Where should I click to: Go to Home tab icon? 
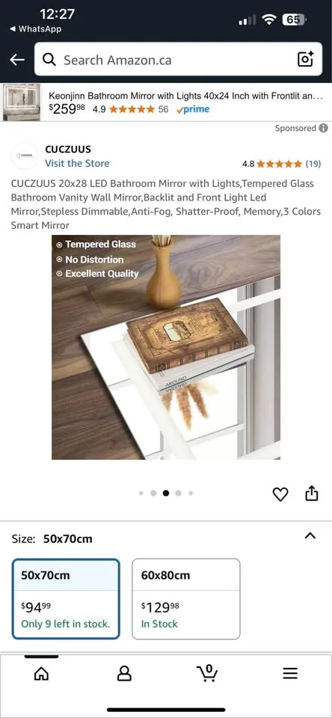[x=42, y=673]
